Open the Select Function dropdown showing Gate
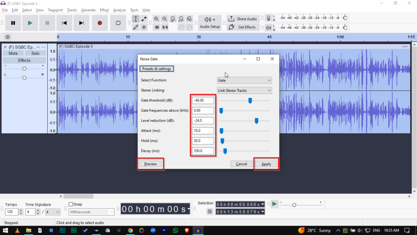The width and height of the screenshot is (417, 235). click(x=244, y=80)
